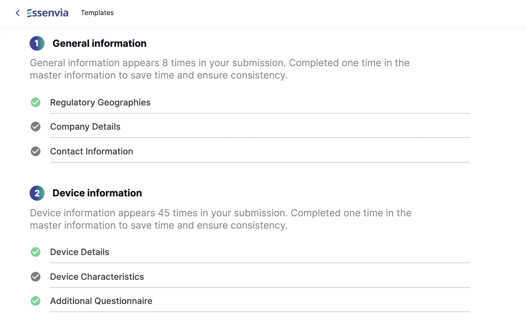Screen dimensions: 526x325
Task: Click the step 1 number badge
Action: (37, 43)
